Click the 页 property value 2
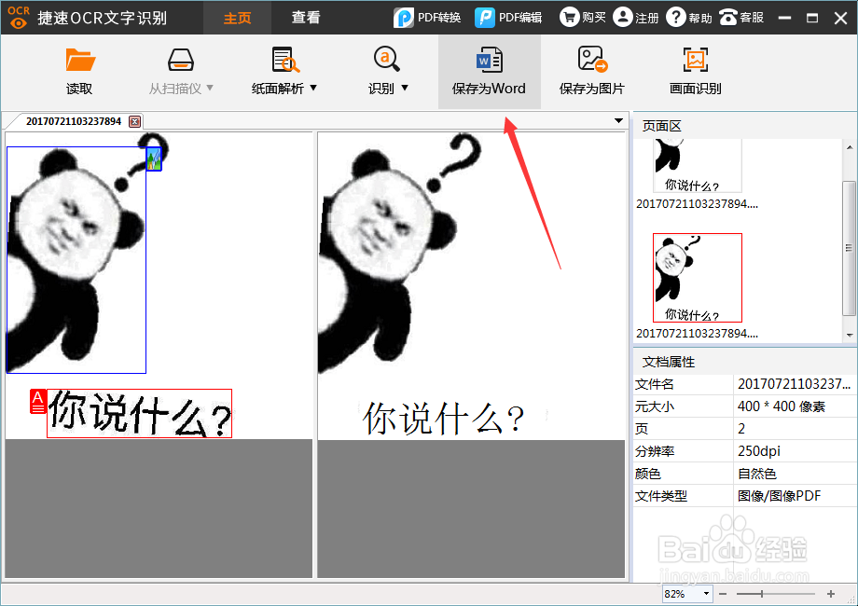 coord(741,429)
